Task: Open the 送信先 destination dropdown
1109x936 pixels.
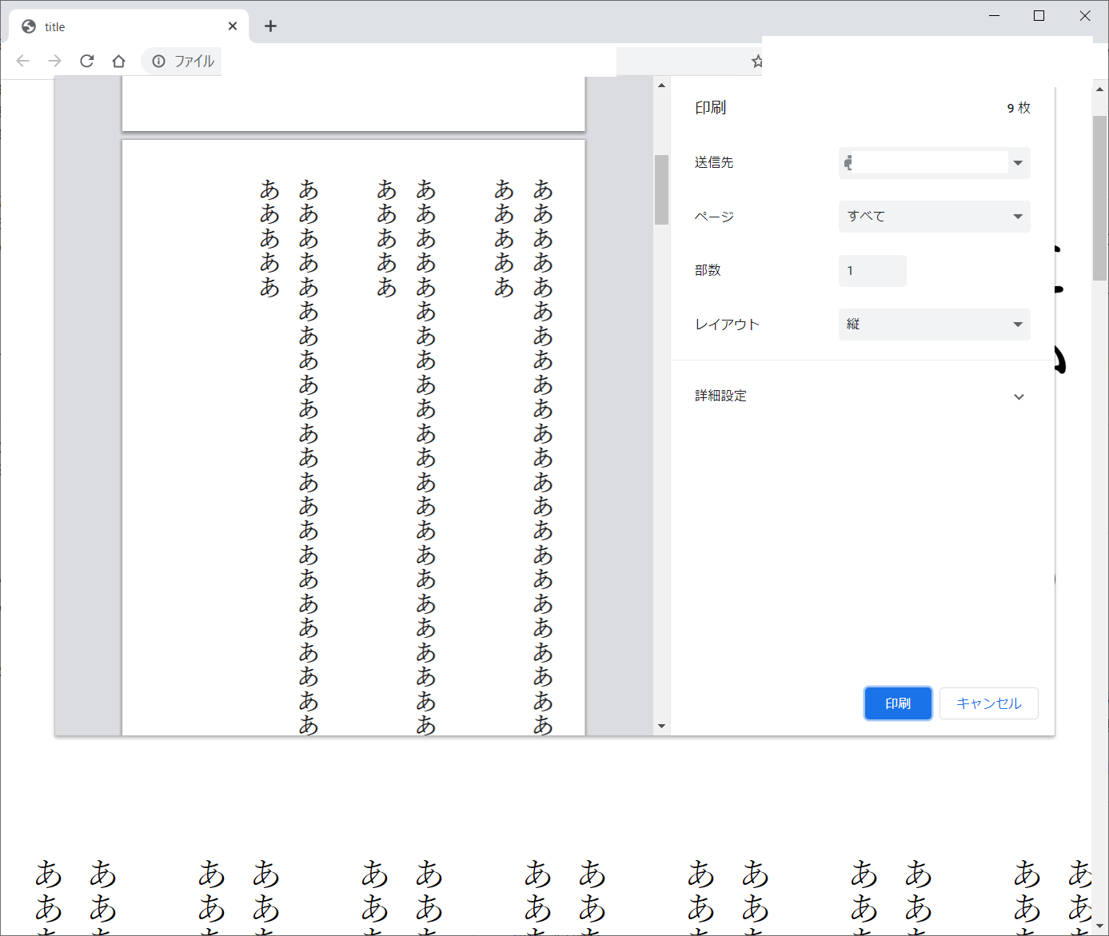Action: click(934, 163)
